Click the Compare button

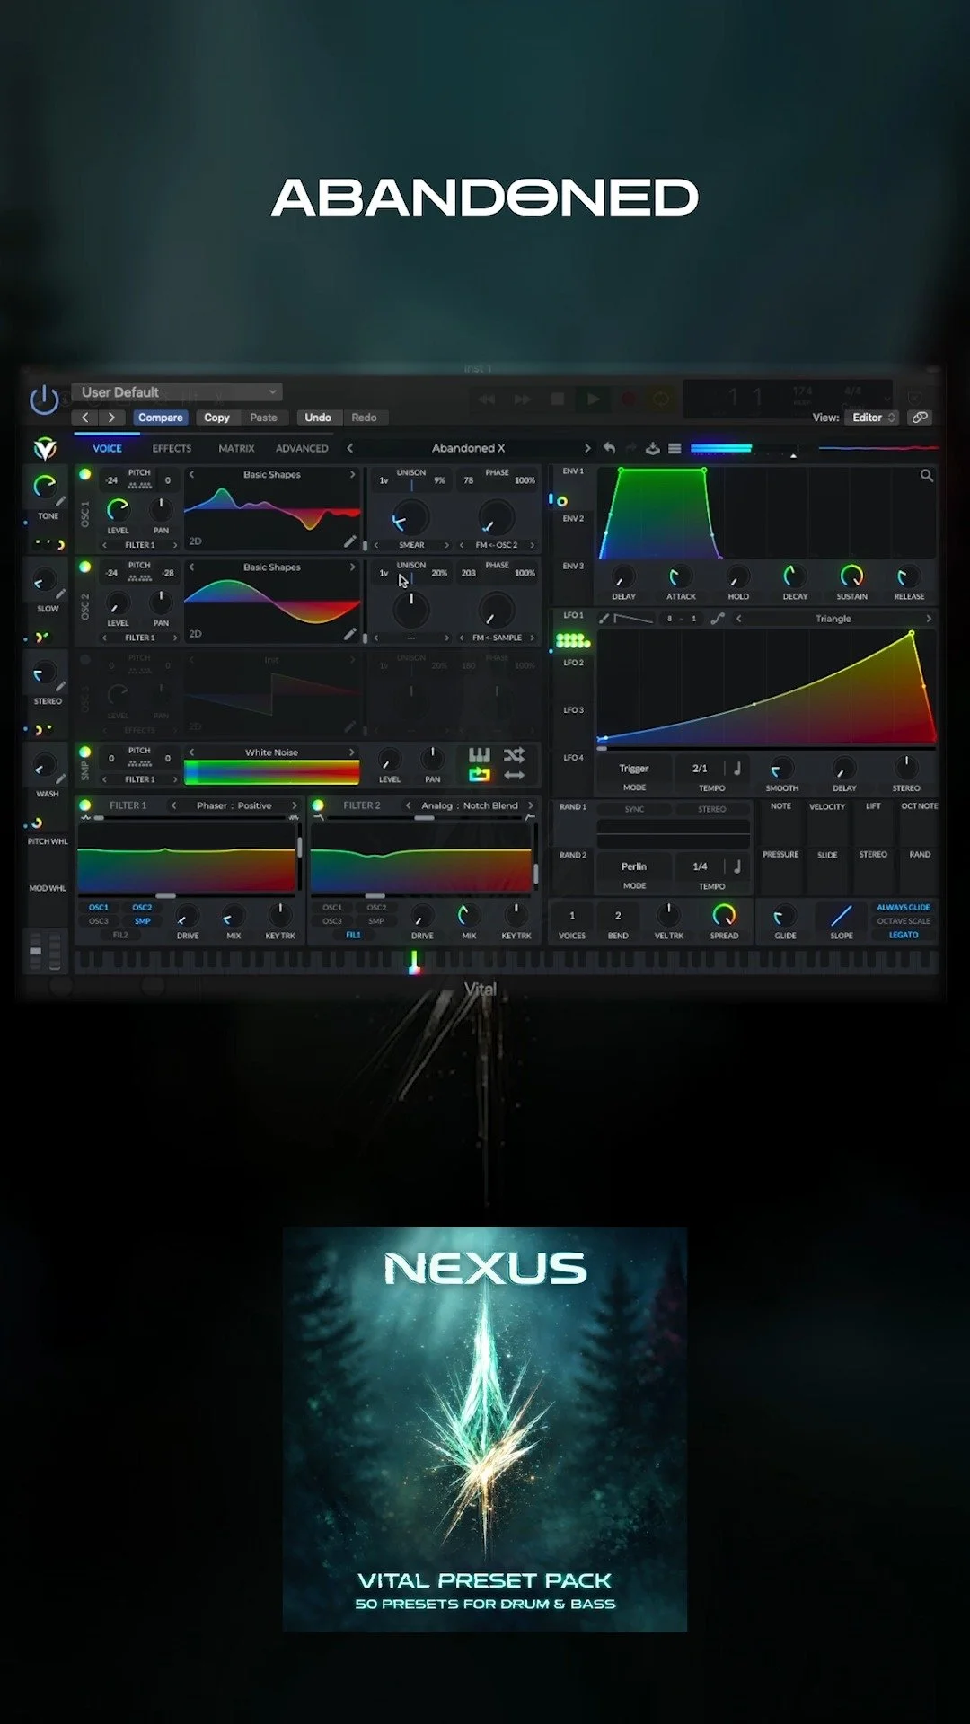click(x=160, y=418)
